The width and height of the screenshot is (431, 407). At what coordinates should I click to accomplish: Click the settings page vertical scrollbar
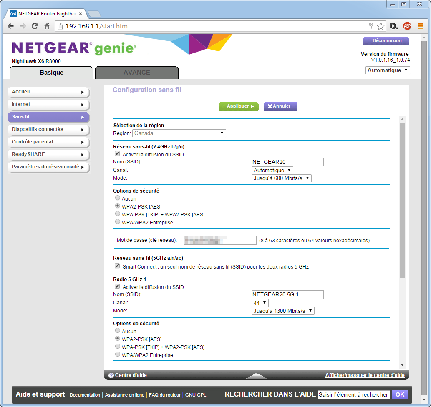402,200
